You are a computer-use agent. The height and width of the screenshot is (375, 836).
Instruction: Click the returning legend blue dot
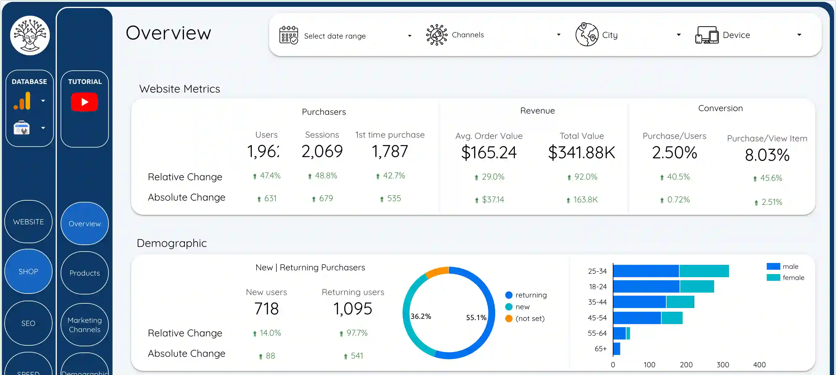[509, 295]
